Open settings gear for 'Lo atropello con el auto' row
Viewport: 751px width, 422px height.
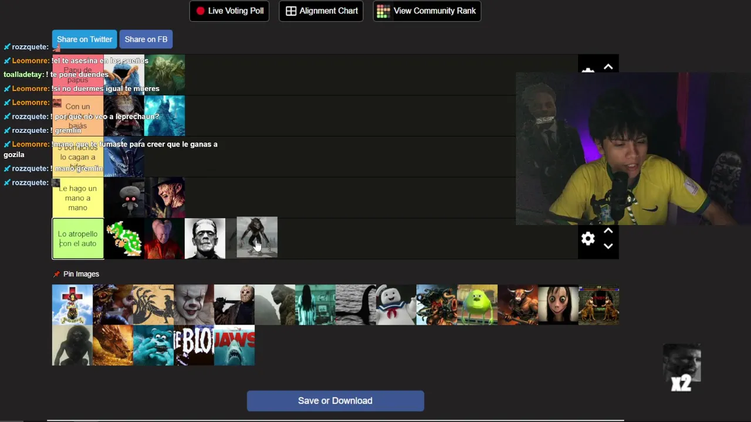point(588,239)
